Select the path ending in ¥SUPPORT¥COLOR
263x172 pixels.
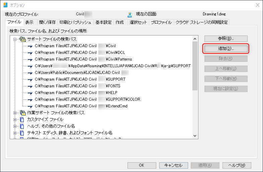point(87,99)
